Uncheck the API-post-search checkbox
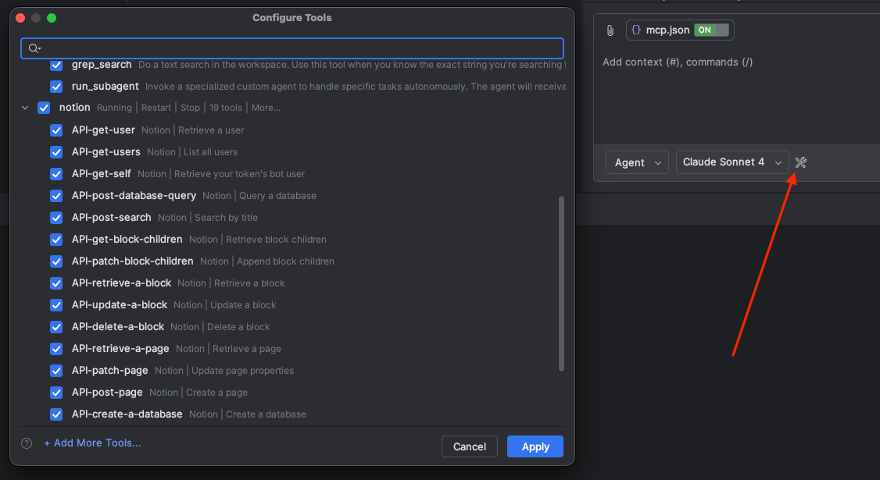 [x=56, y=218]
